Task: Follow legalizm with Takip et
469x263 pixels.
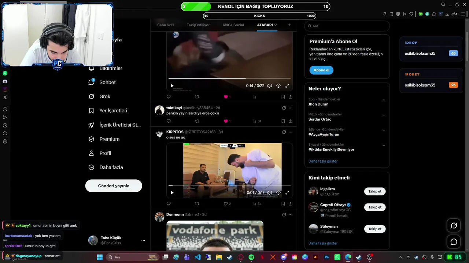Action: 375,191
